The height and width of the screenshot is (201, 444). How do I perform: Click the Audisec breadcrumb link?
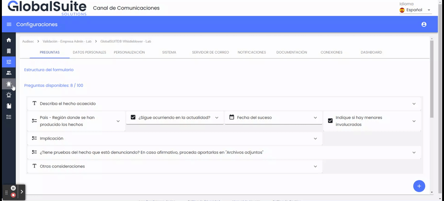[28, 42]
